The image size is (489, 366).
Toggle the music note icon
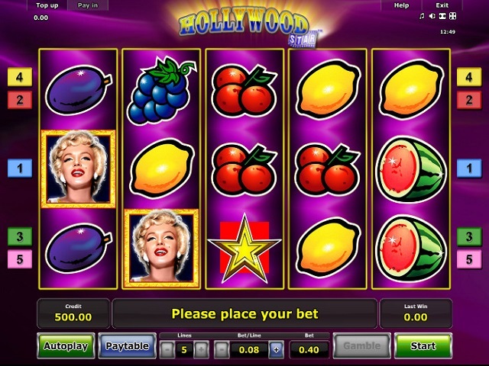422,16
